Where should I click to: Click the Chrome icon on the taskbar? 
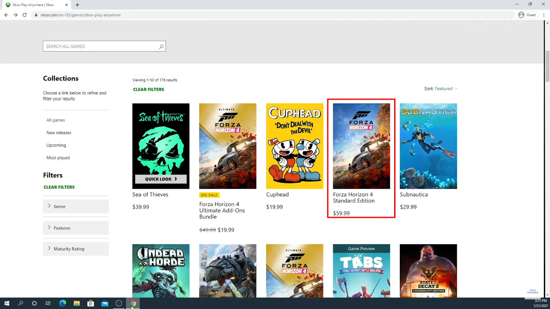133,303
